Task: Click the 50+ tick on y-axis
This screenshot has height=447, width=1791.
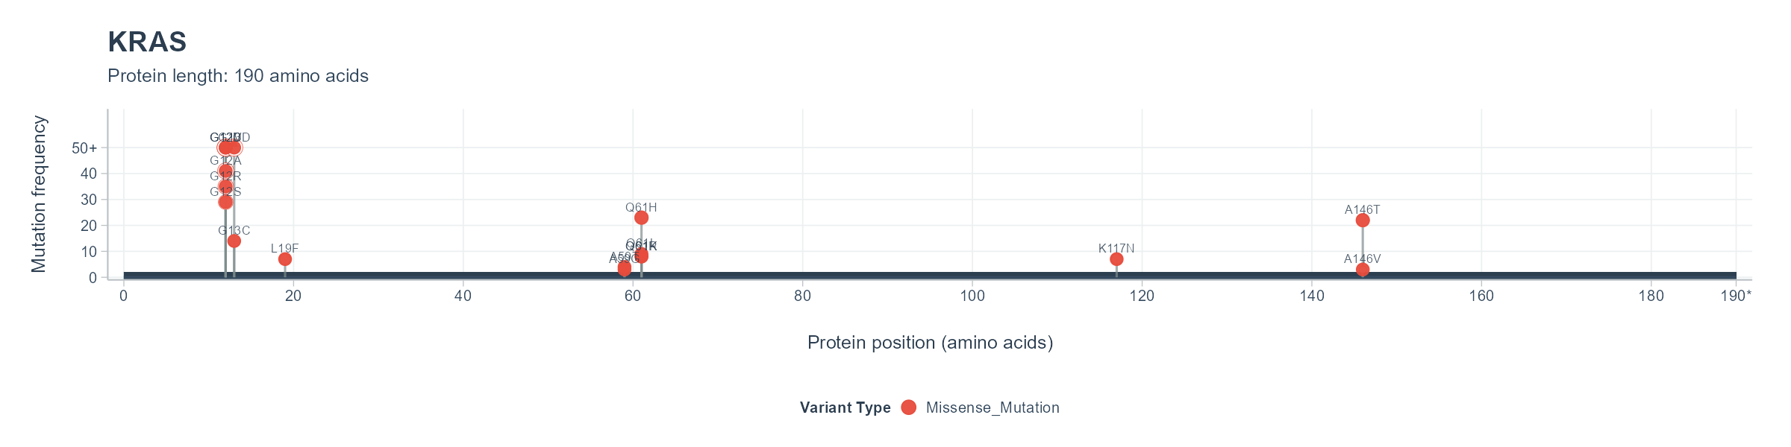Action: tap(84, 148)
